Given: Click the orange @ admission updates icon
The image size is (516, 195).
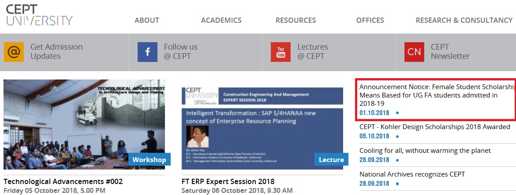Looking at the screenshot, I should click(14, 52).
